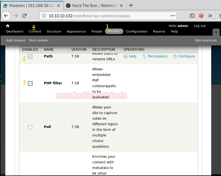Open page actions three-dot menu in URL bar
This screenshot has height=176, width=221.
point(173,16)
